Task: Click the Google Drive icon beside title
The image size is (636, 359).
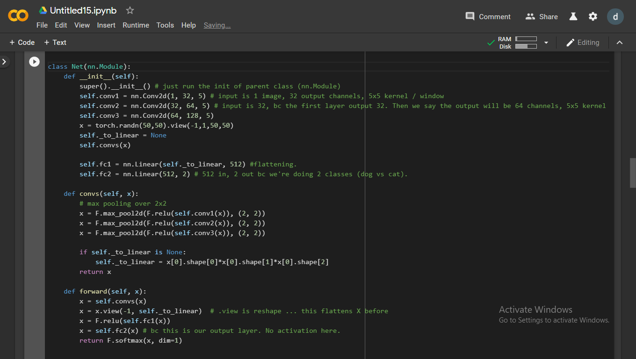Action: pyautogui.click(x=43, y=10)
